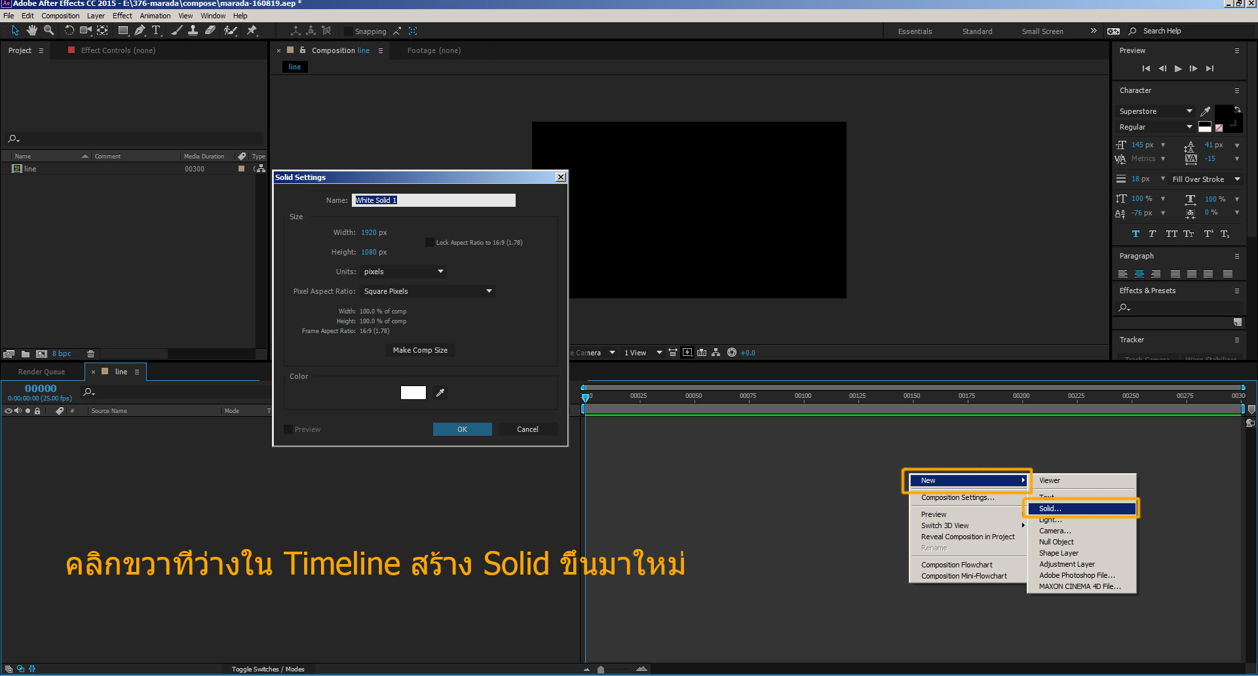Image resolution: width=1258 pixels, height=676 pixels.
Task: Delete selected project items with trash icon
Action: 90,354
